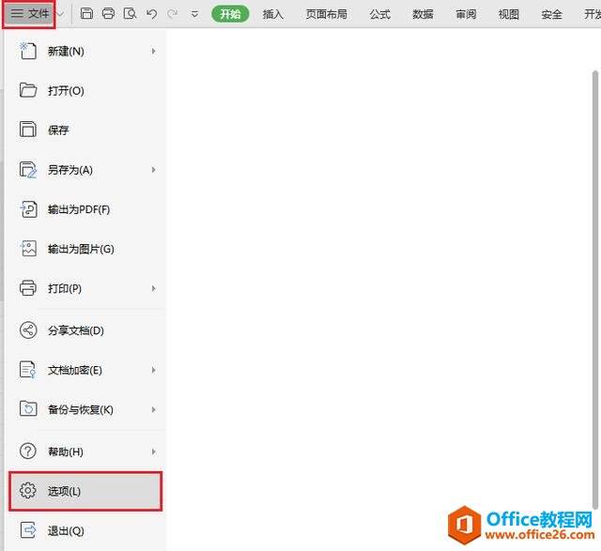The image size is (601, 551).
Task: Click the 选项(L) gear icon
Action: pyautogui.click(x=28, y=491)
